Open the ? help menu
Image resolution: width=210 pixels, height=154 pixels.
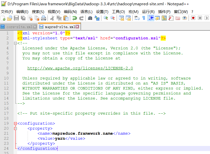click(x=192, y=12)
